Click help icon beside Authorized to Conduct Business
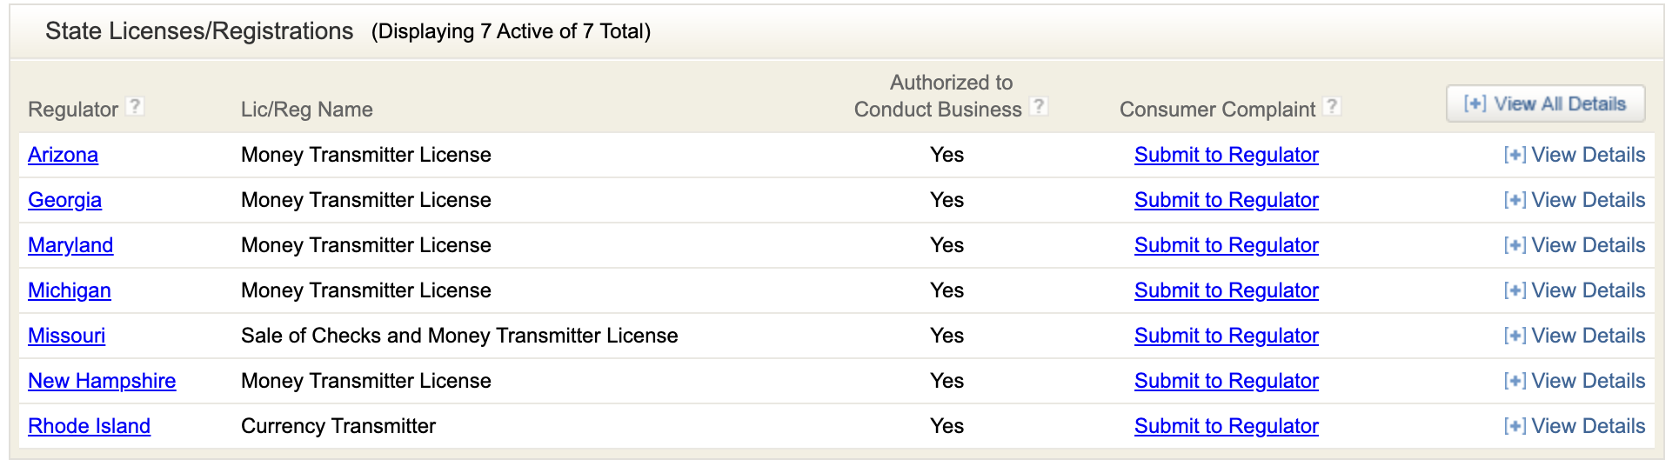 click(1038, 106)
